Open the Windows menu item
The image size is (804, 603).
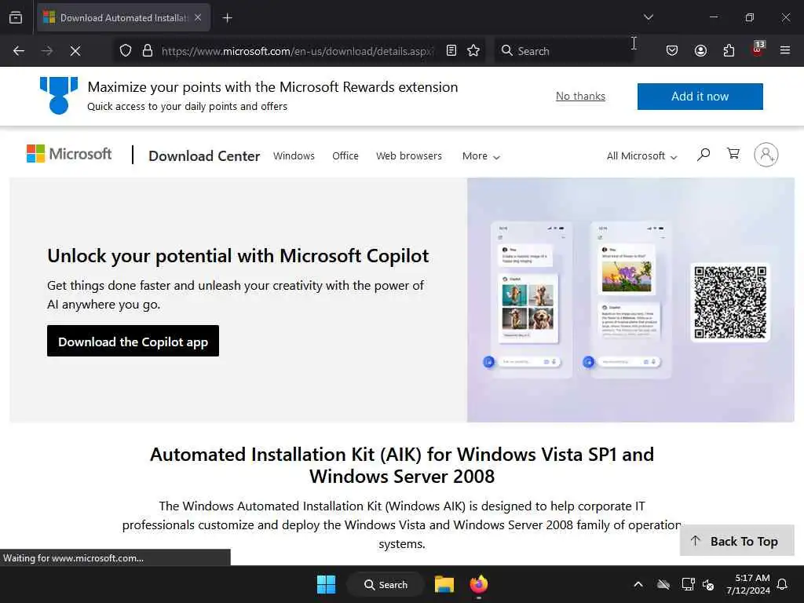[x=294, y=156]
